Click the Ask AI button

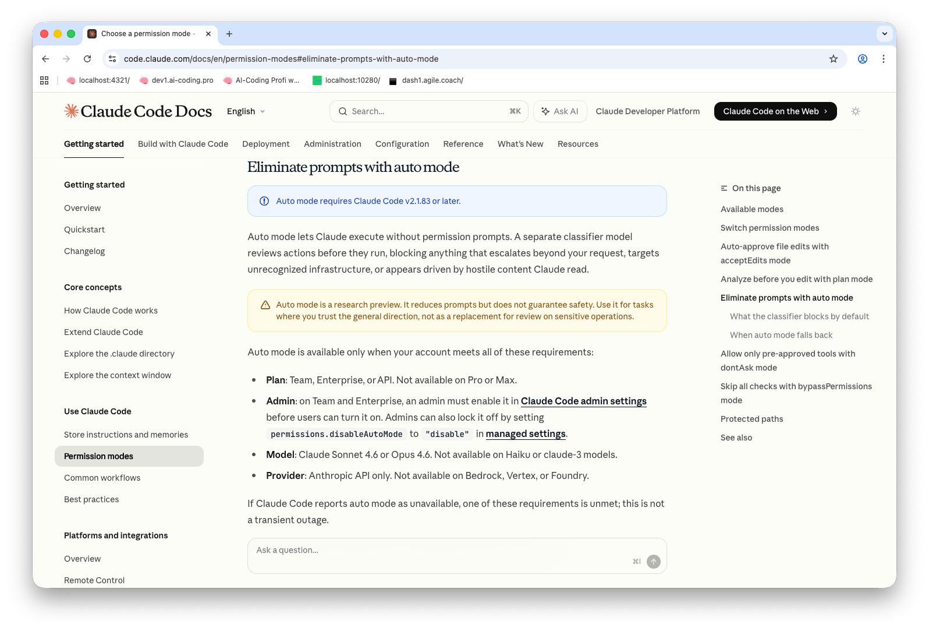pos(559,111)
